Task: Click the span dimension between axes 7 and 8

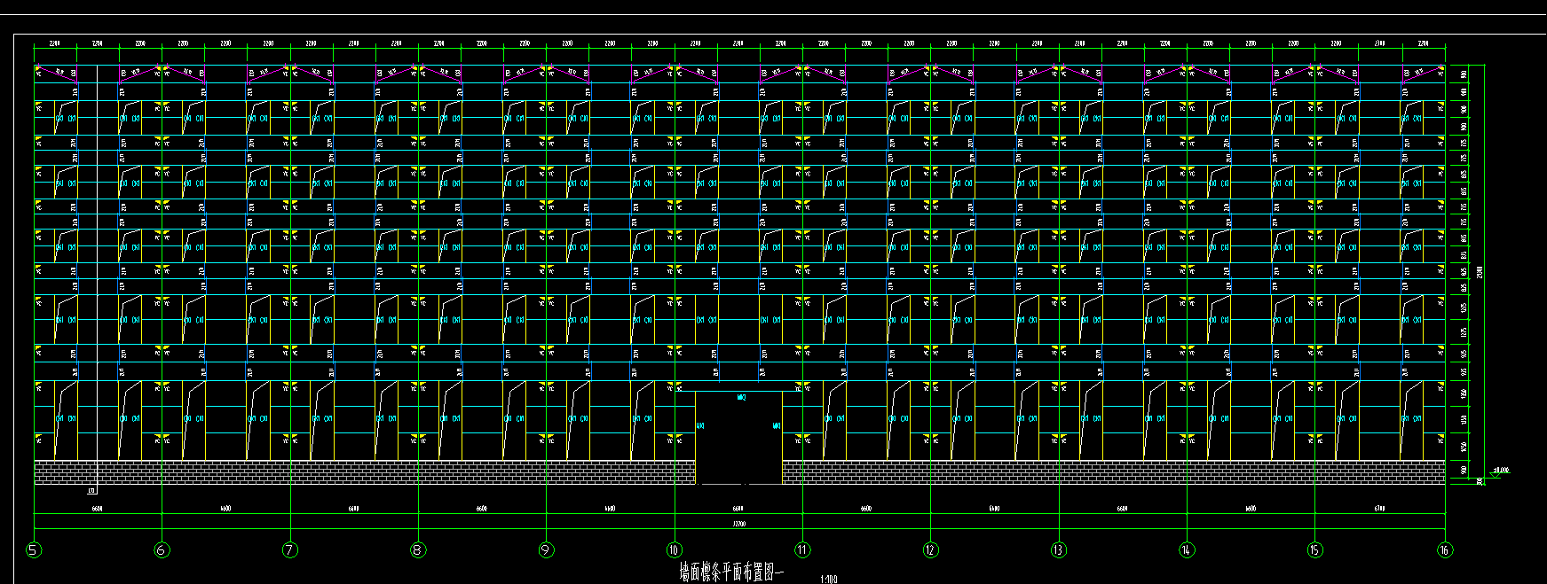Action: [x=353, y=510]
